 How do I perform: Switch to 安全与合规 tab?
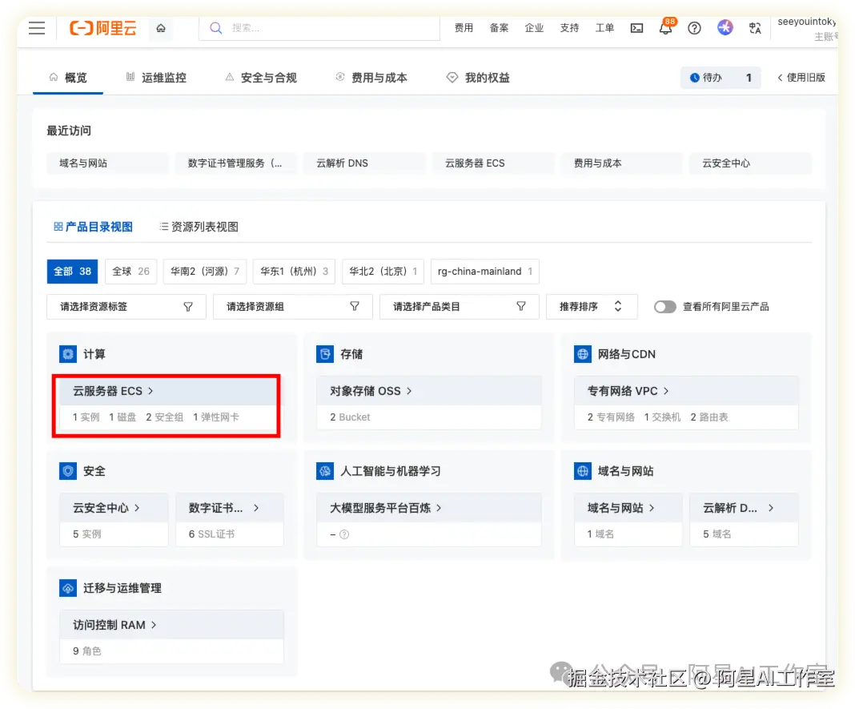261,78
